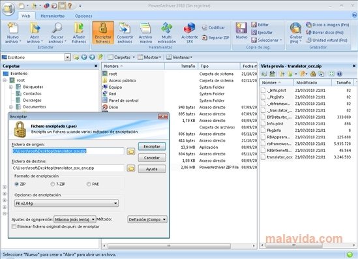Enable Eliminar fichero original después de encriptar
The image size is (358, 259).
[x=14, y=226]
